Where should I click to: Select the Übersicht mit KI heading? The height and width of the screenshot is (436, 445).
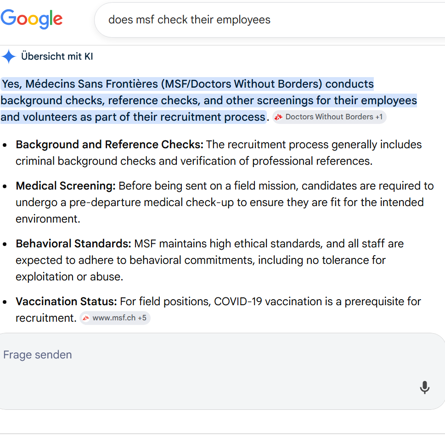(x=57, y=56)
